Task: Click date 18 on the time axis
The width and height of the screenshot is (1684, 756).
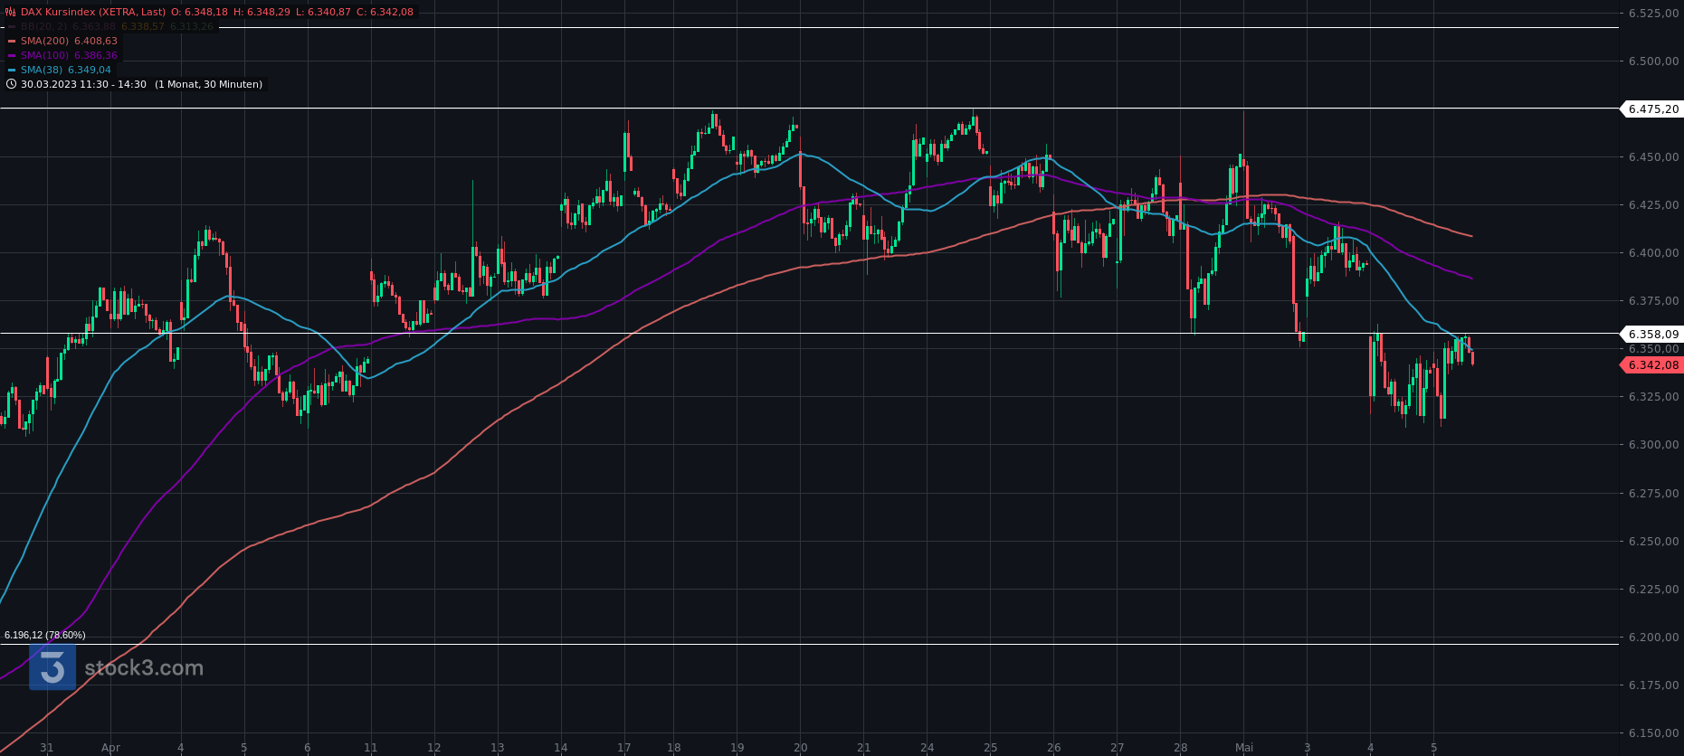Action: [674, 748]
